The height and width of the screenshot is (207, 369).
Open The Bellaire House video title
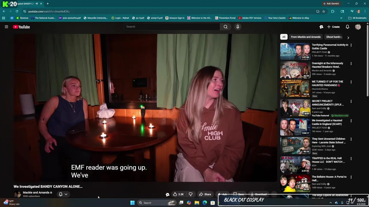[329, 179]
